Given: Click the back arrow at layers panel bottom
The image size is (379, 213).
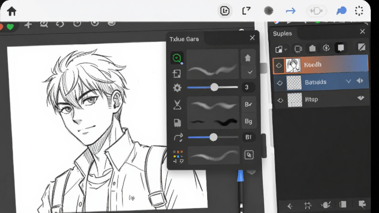Looking at the screenshot, I should click(x=290, y=206).
